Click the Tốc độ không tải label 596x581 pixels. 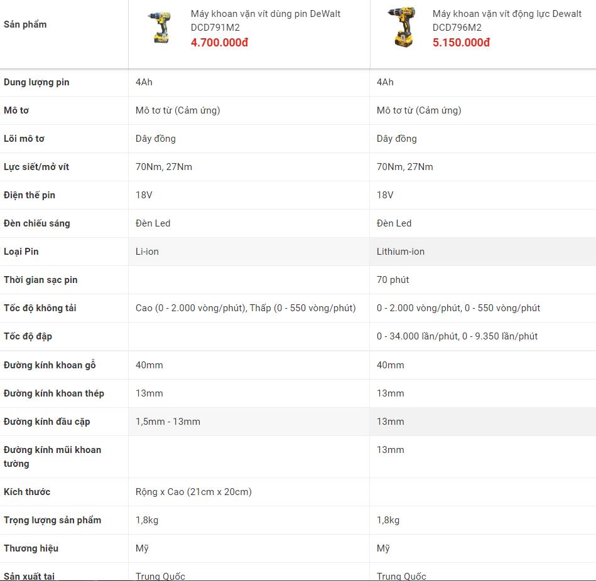tap(40, 308)
